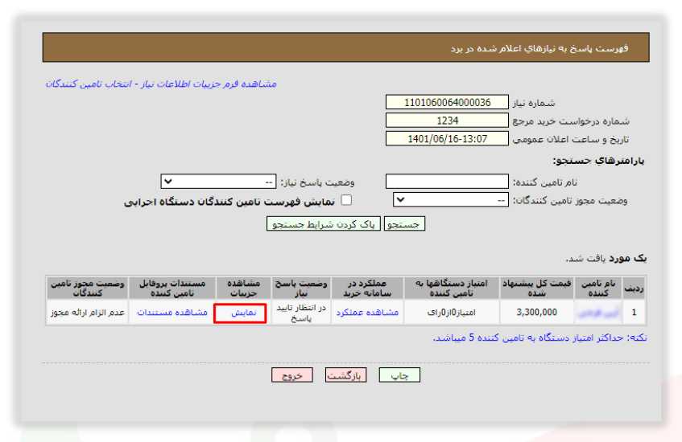682x442 pixels.
Task: Open the وضعیت پاسخ نیاز dropdown
Action: coord(218,182)
